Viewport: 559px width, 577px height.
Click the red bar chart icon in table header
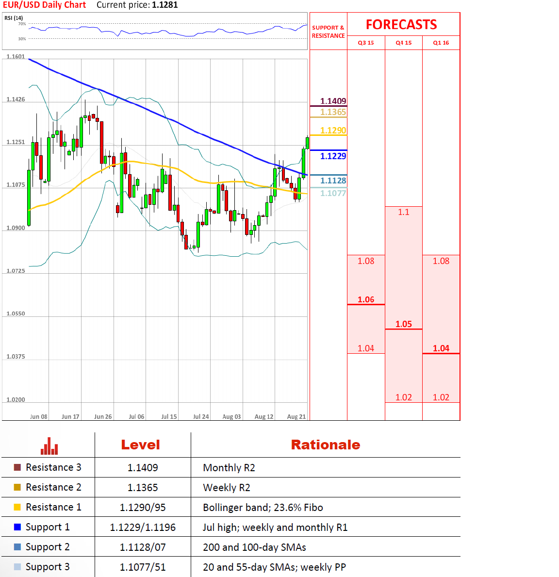(49, 446)
